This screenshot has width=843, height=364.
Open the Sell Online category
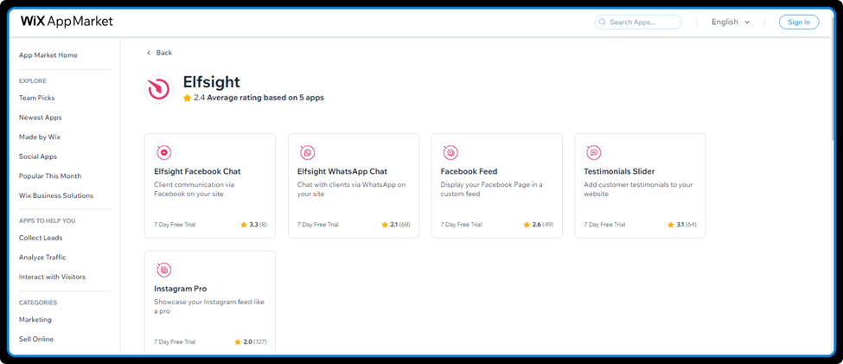(x=36, y=339)
